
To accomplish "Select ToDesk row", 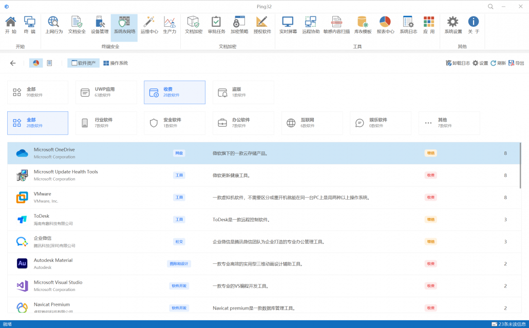I will [263, 220].
